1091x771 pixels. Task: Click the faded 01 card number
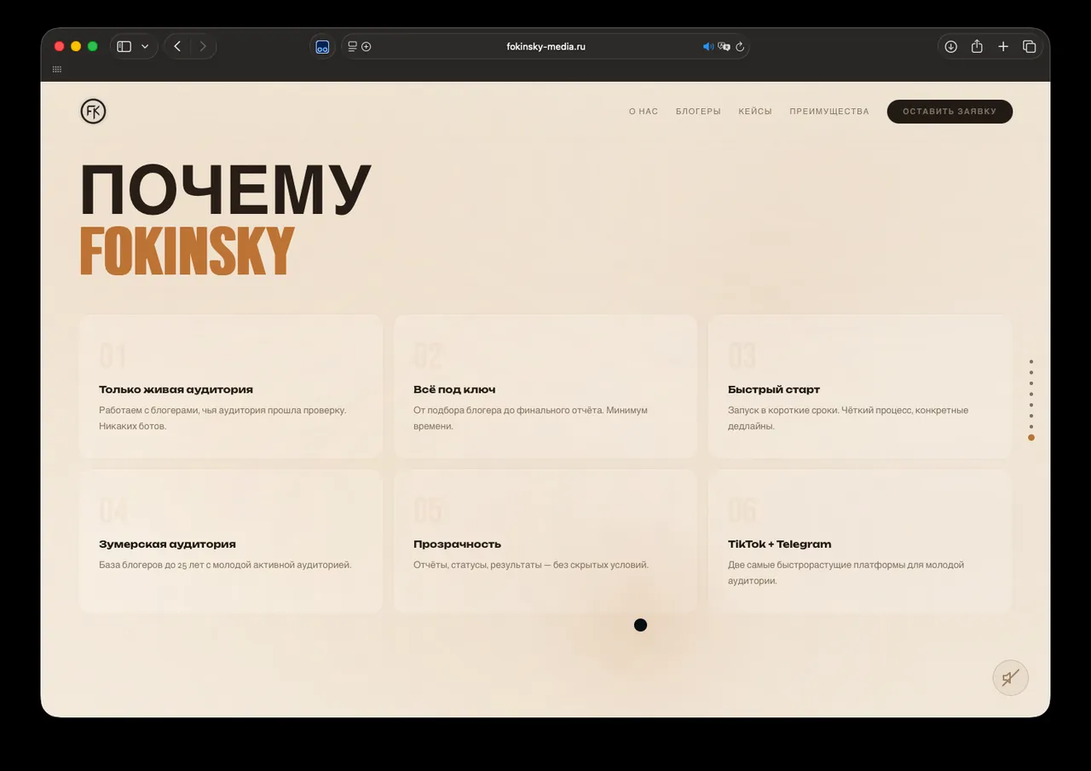click(113, 355)
